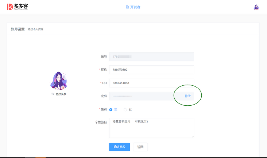The height and width of the screenshot is (158, 267).
Task: Click 更改头像 to change avatar
Action: pos(61,94)
